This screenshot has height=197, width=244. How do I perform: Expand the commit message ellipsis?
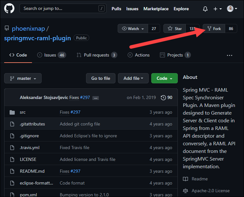[96, 98]
